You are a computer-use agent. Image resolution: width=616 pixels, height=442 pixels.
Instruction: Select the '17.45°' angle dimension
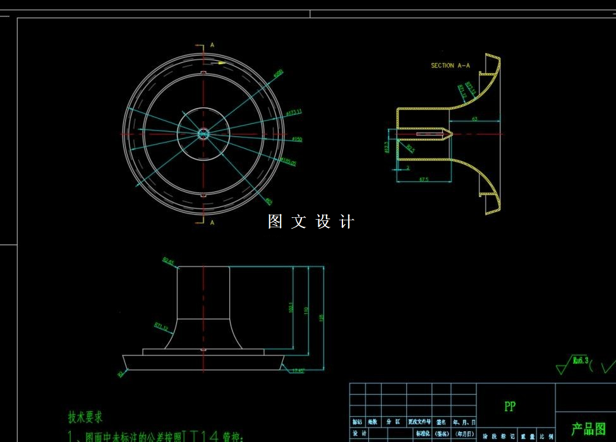pos(298,370)
